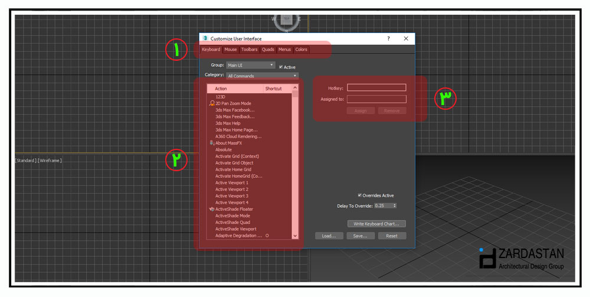The width and height of the screenshot is (590, 297).
Task: Select the Colors tab
Action: tap(301, 50)
